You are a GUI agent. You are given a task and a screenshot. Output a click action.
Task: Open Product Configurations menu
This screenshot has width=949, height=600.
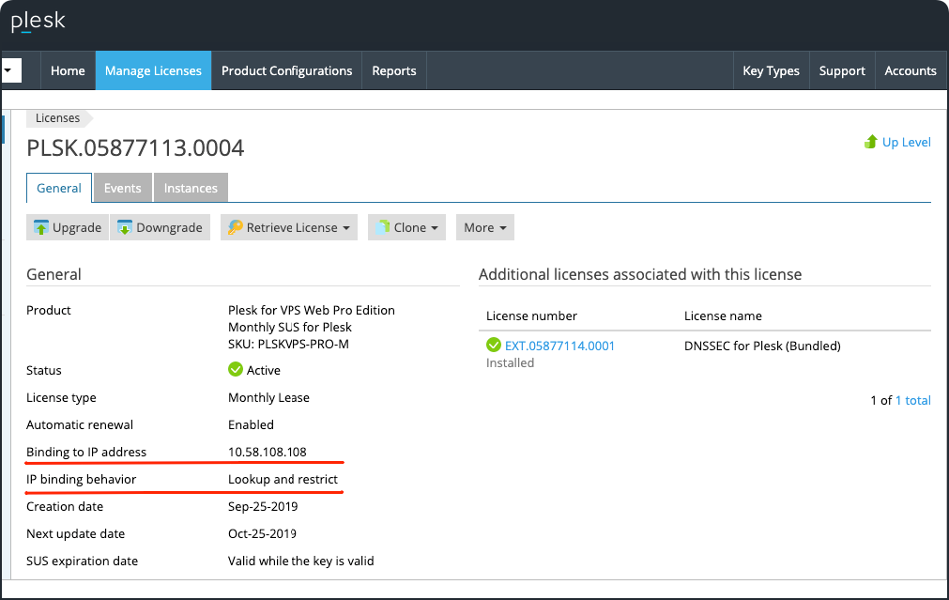(x=286, y=71)
